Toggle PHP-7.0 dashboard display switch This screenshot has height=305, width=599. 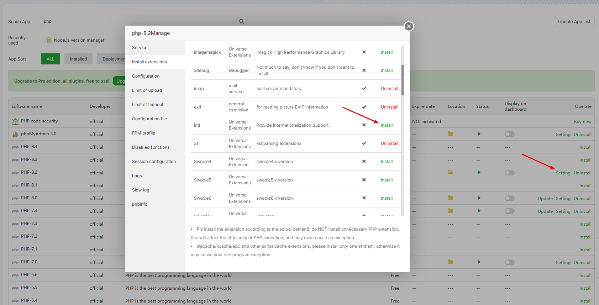[509, 262]
